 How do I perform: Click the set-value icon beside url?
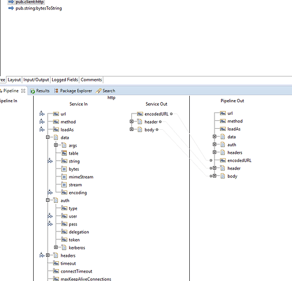tap(42, 114)
